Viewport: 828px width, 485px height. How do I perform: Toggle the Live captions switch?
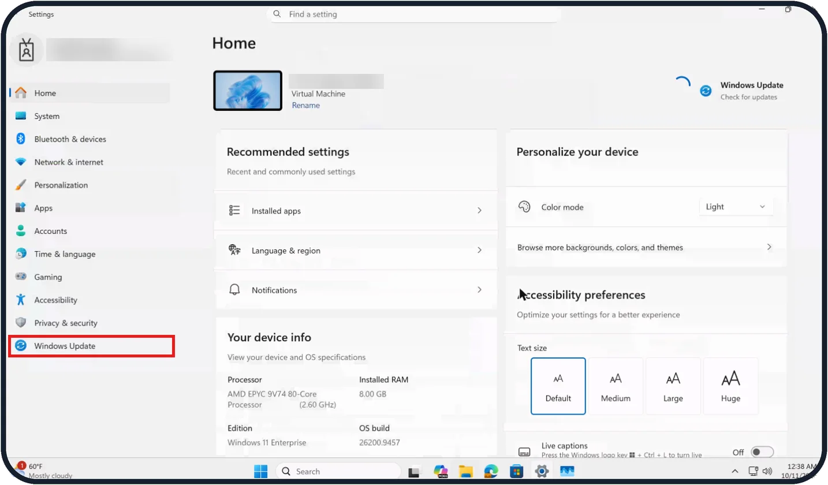click(x=762, y=452)
